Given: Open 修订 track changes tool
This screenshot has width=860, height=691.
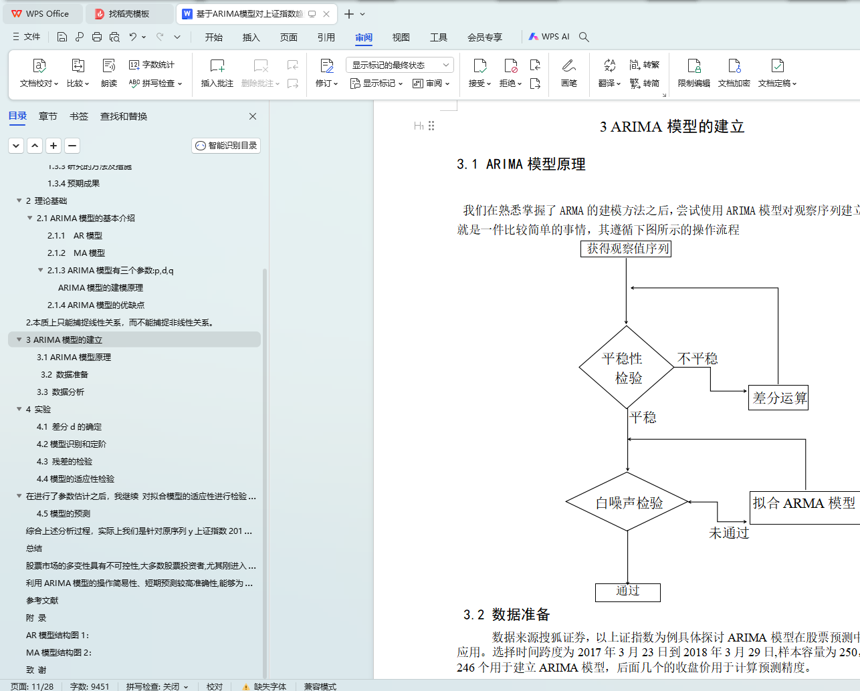Looking at the screenshot, I should (x=326, y=74).
